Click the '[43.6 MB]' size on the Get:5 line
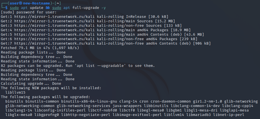The image size is (260, 119). point(194,35)
